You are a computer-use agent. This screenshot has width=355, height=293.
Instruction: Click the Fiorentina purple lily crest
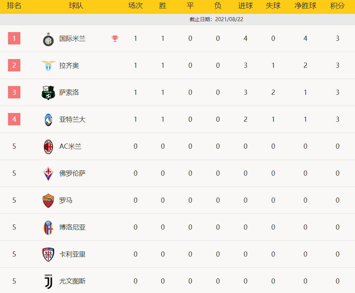[x=48, y=173]
